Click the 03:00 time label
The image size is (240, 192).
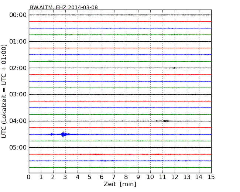pyautogui.click(x=18, y=95)
